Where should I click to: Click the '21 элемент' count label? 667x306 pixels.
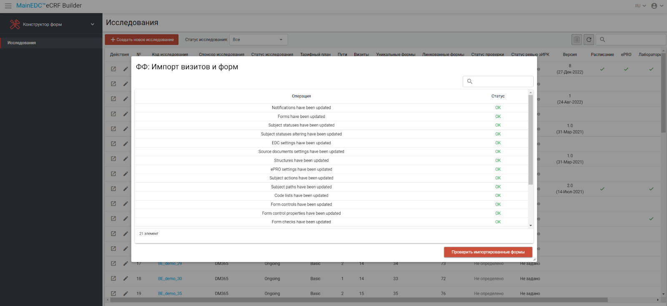[149, 234]
